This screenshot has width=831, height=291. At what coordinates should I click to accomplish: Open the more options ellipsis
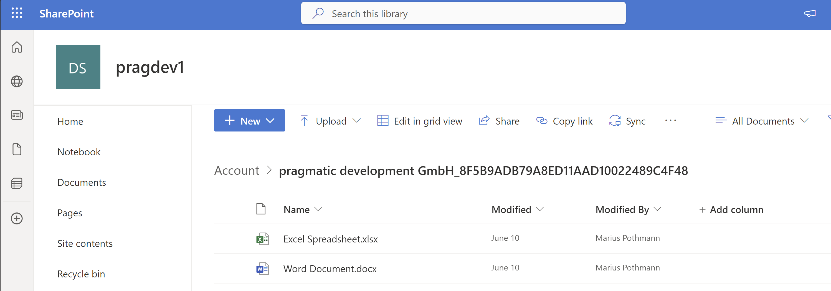click(x=671, y=120)
